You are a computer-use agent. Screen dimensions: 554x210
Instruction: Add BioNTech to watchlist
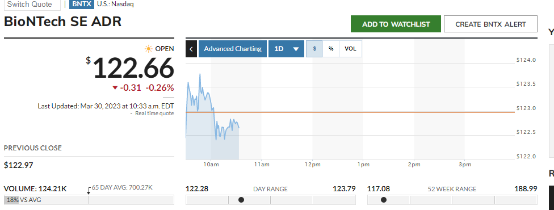pyautogui.click(x=396, y=24)
